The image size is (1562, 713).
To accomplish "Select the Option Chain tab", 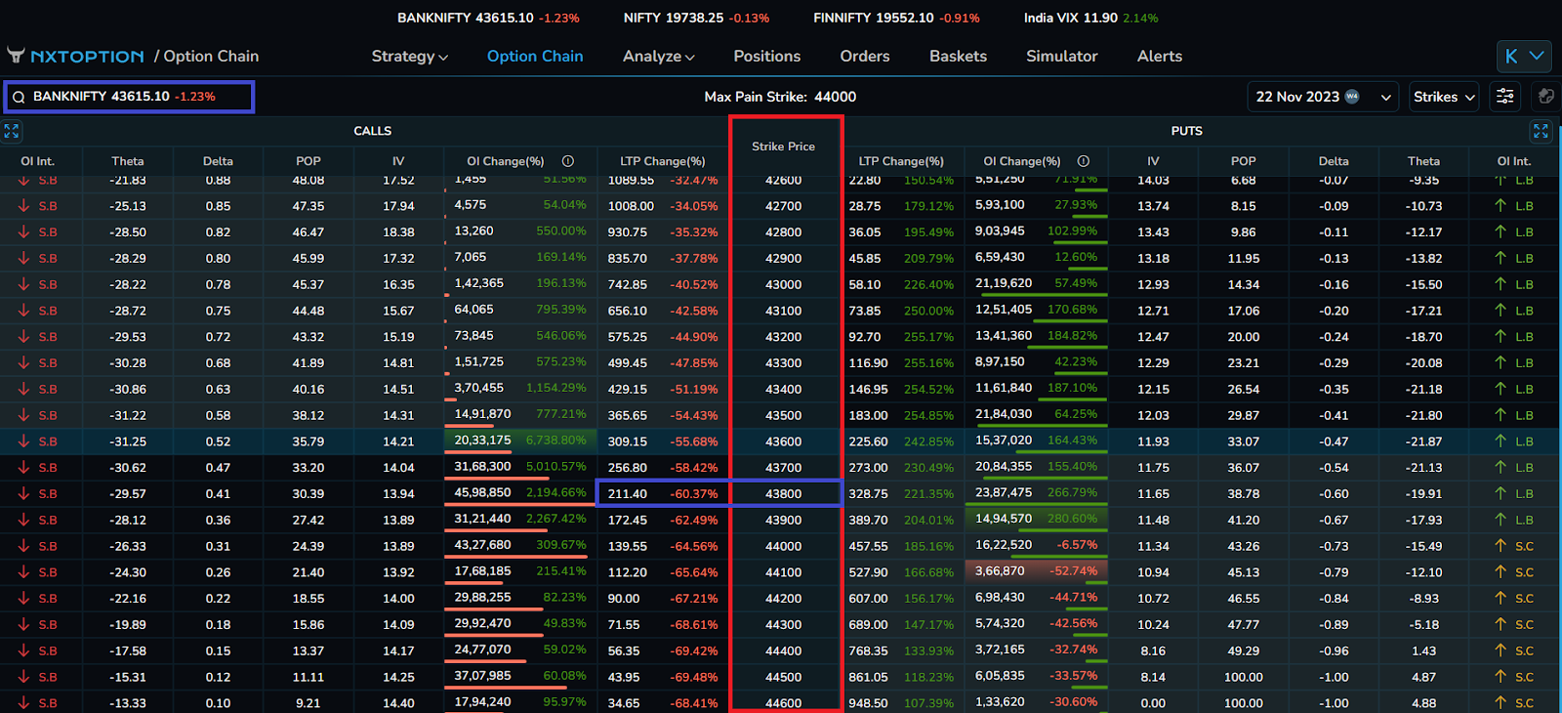I will click(535, 57).
